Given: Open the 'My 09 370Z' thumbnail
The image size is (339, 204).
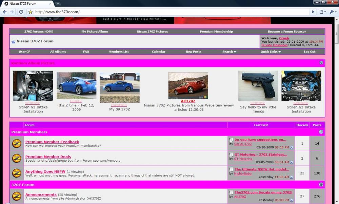Looking at the screenshot, I should 120,87.
